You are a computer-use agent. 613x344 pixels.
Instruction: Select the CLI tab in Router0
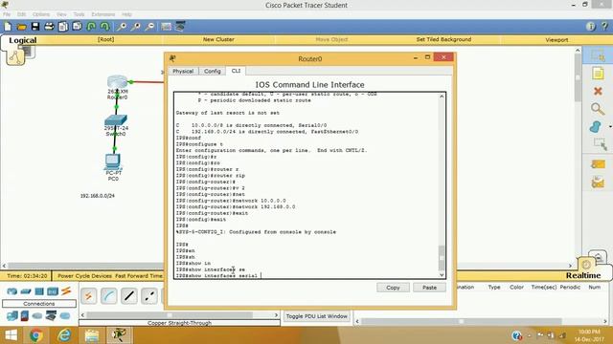(x=236, y=71)
